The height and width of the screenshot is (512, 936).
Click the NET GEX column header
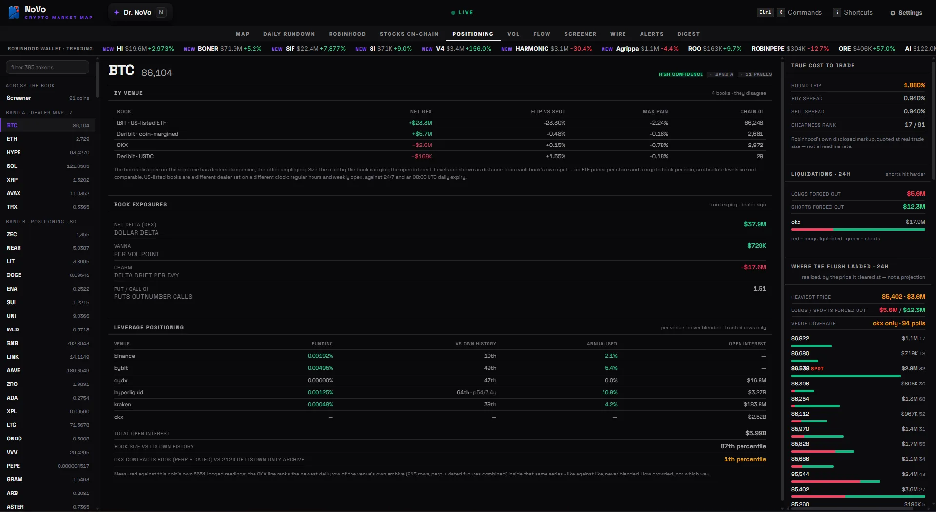[421, 112]
